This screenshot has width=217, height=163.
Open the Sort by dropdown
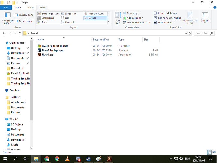118,18
